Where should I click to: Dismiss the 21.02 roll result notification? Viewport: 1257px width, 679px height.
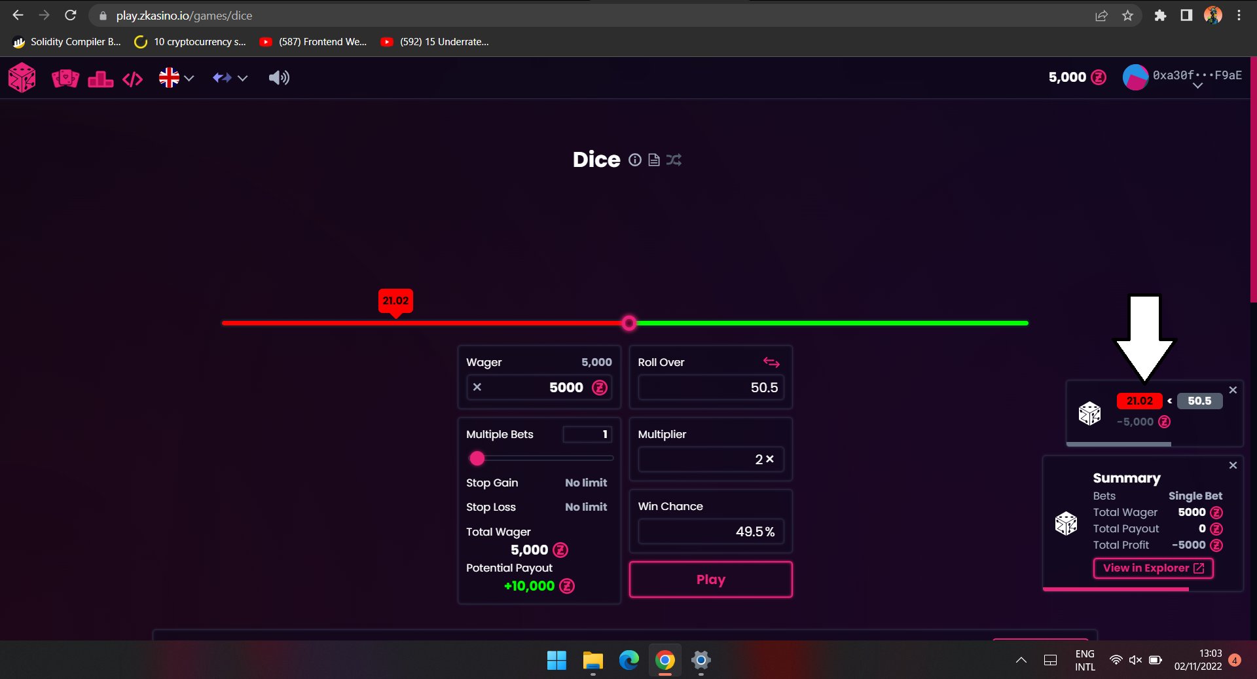(1233, 390)
